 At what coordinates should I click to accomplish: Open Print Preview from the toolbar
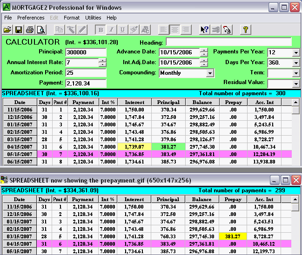tap(41, 30)
